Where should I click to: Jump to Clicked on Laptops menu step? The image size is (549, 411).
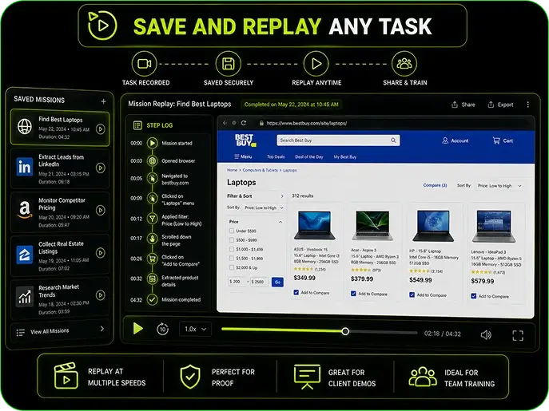pos(153,199)
